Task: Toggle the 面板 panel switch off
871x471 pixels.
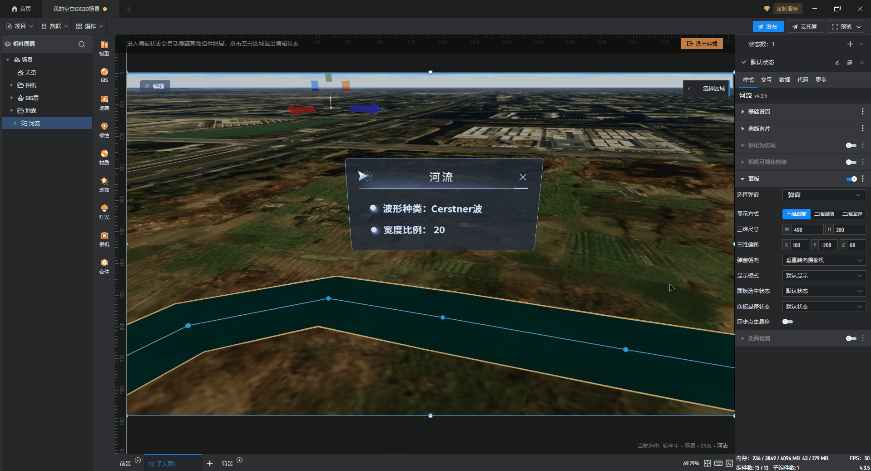Action: click(851, 179)
